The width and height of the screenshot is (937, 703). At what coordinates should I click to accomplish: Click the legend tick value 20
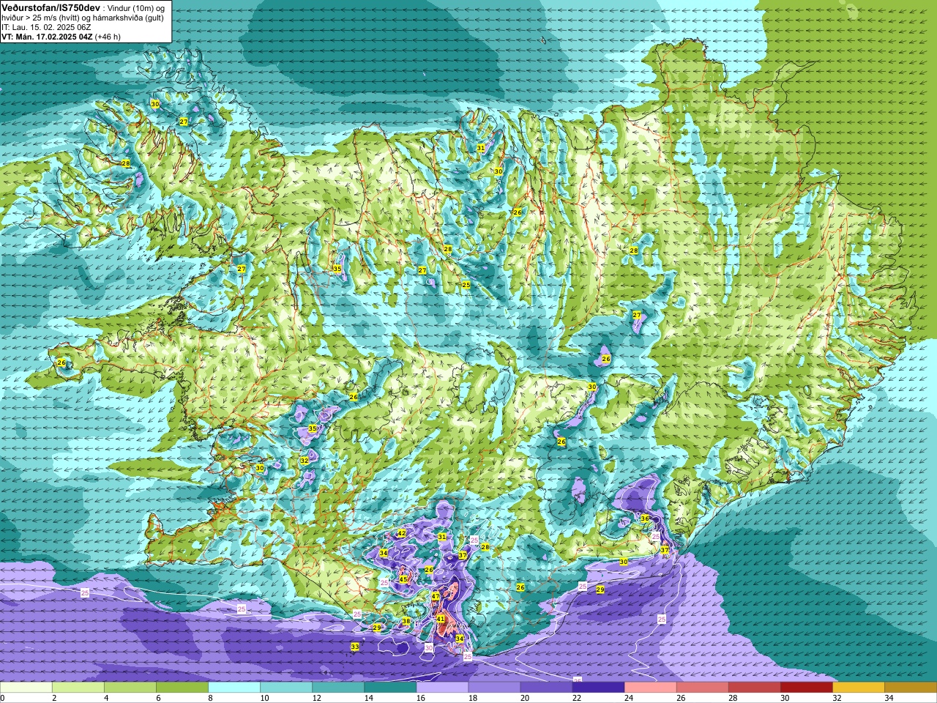click(x=525, y=698)
